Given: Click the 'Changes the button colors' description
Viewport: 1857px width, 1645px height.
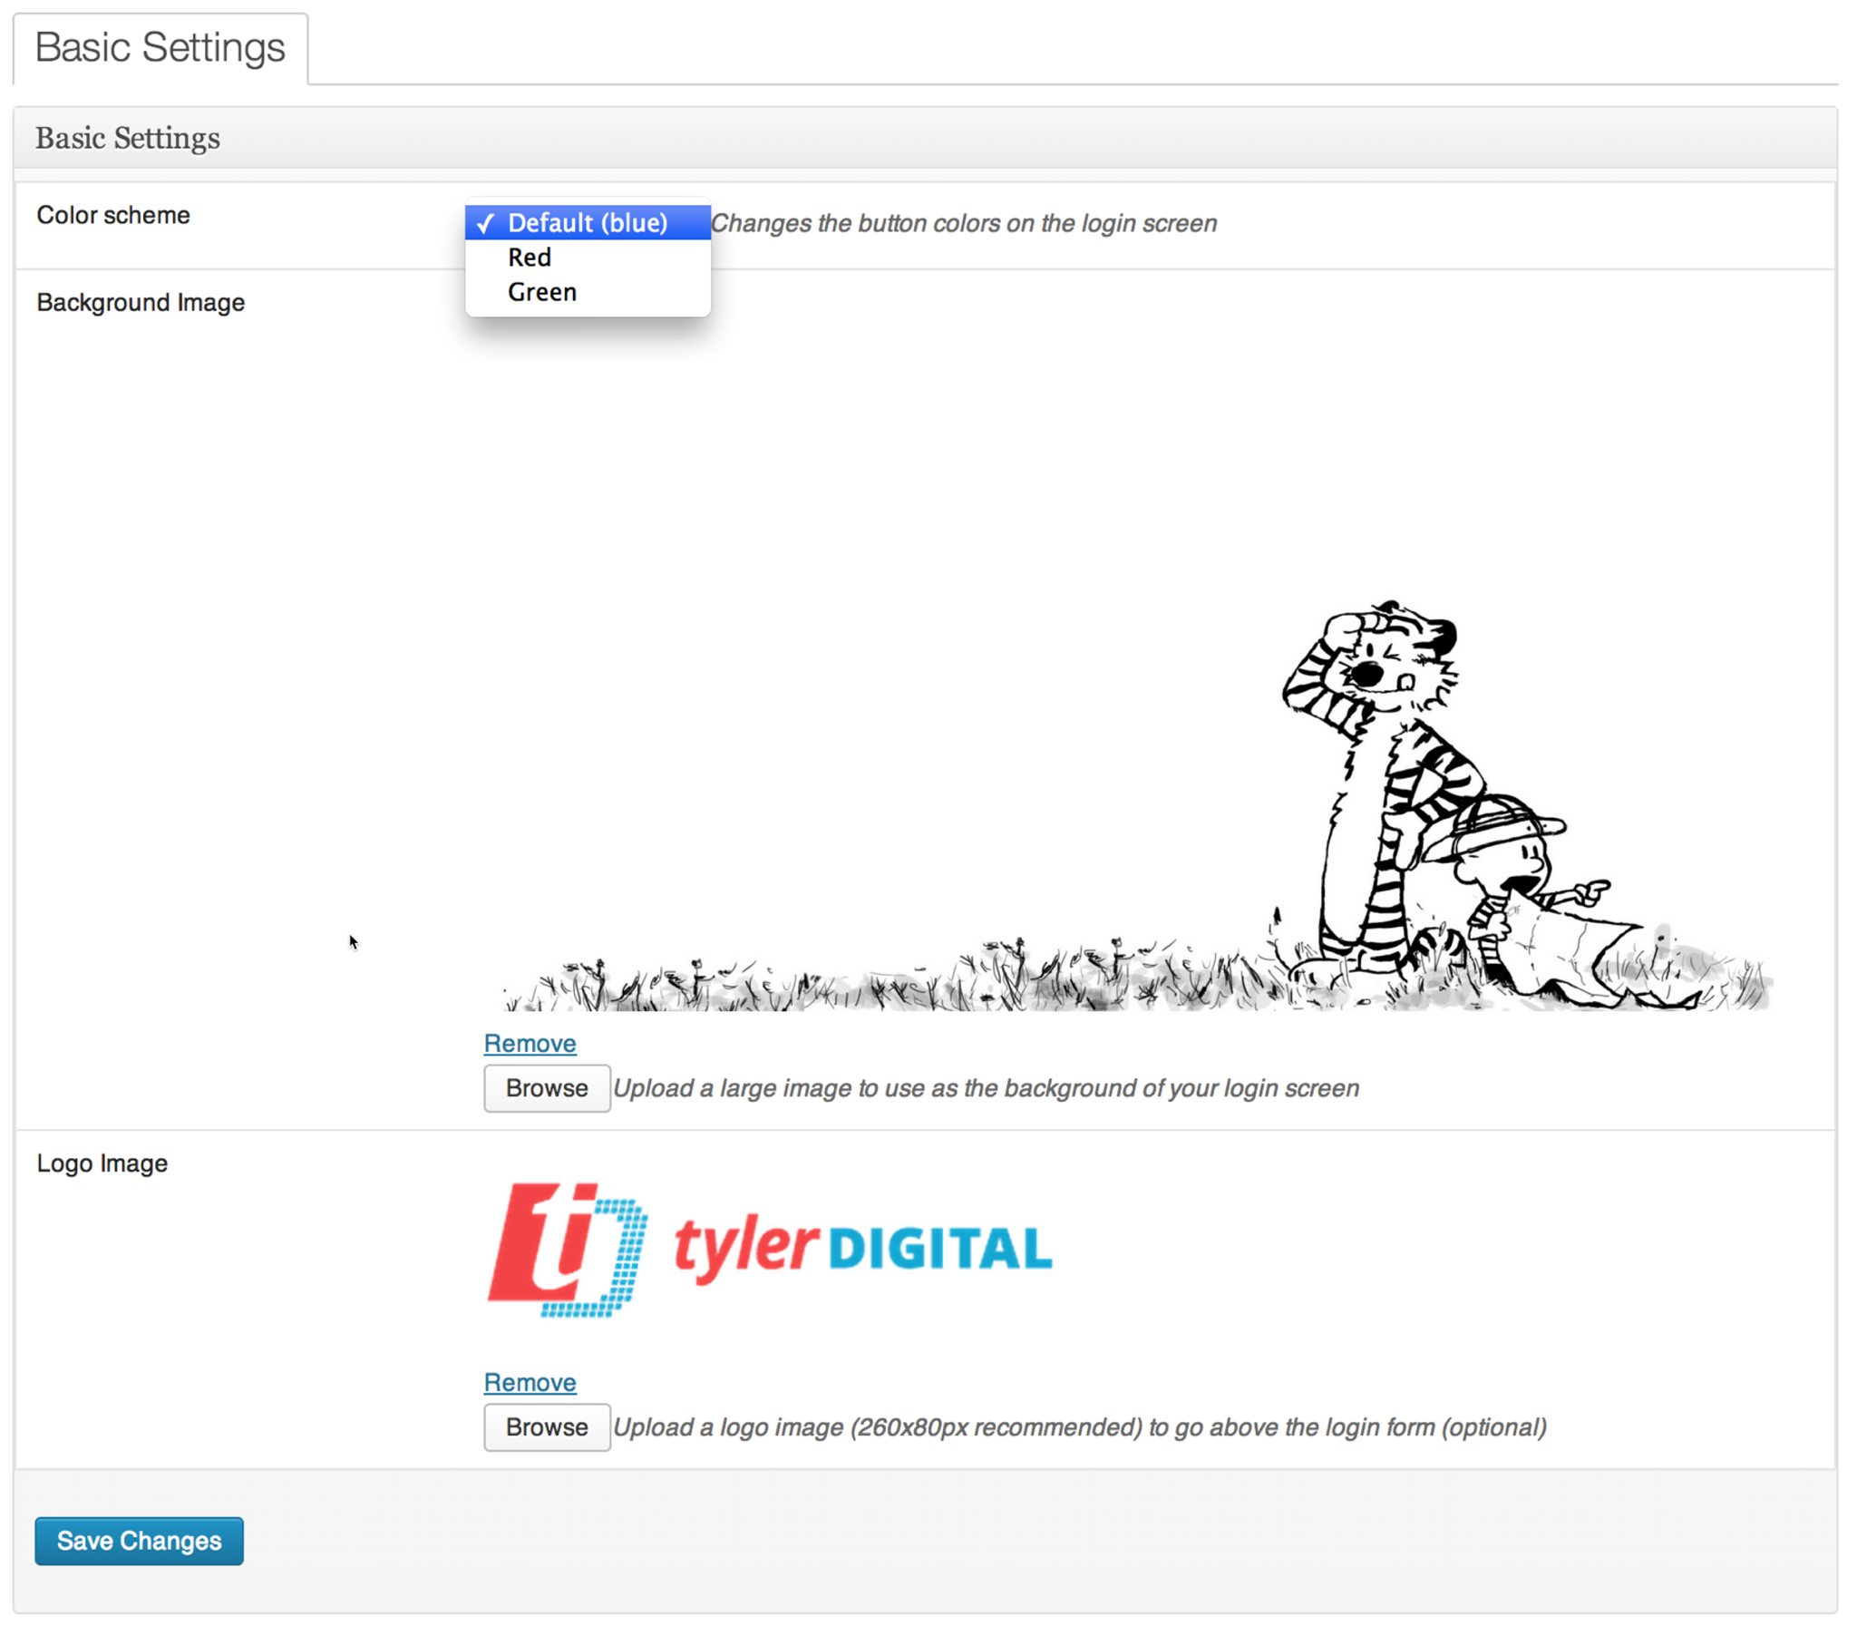Looking at the screenshot, I should tap(964, 224).
